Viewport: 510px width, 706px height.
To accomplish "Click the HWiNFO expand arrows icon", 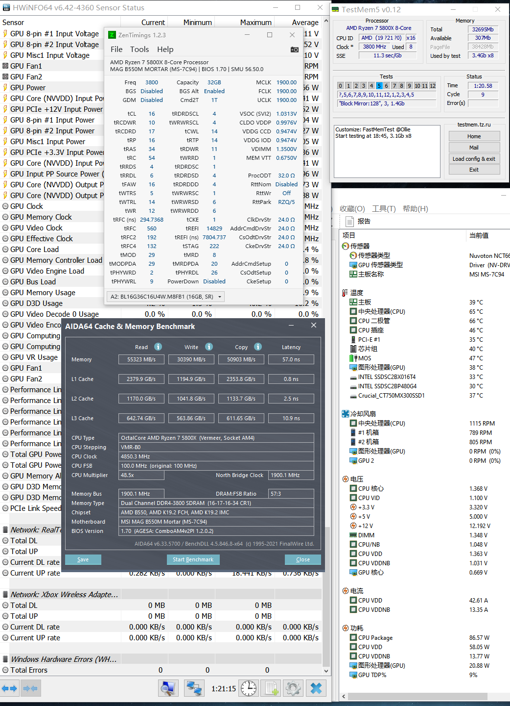I will click(9, 688).
